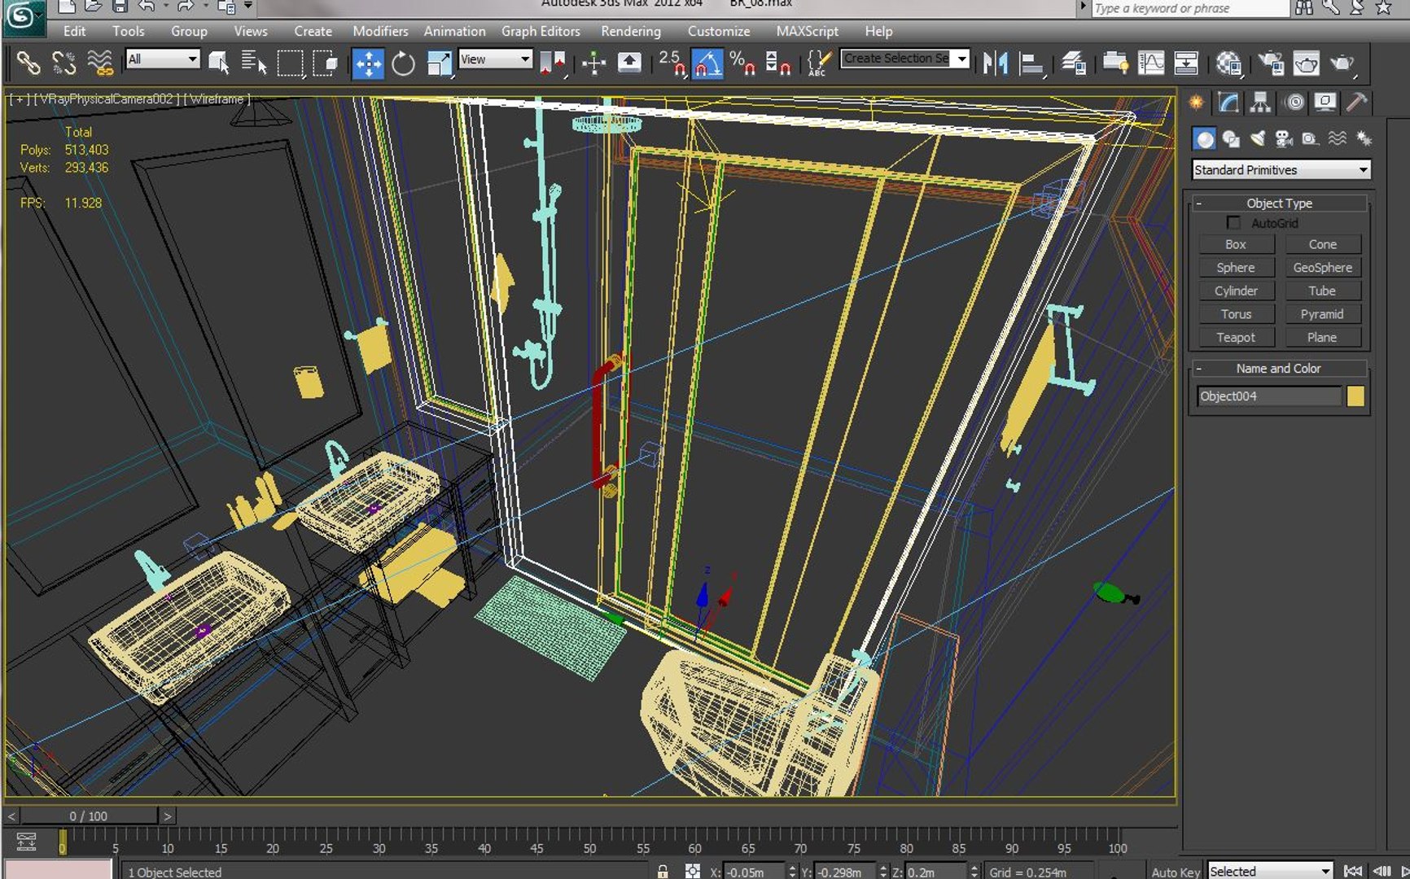Viewport: 1410px width, 879px height.
Task: Open the All selection filter dropdown
Action: [x=163, y=59]
